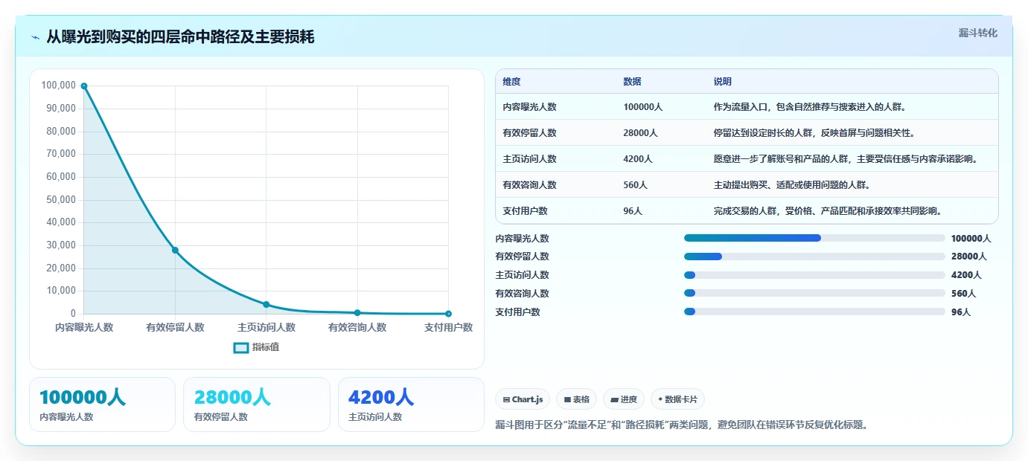Click the 主页访问人数 table row label
The height and width of the screenshot is (461, 1028).
coord(529,159)
